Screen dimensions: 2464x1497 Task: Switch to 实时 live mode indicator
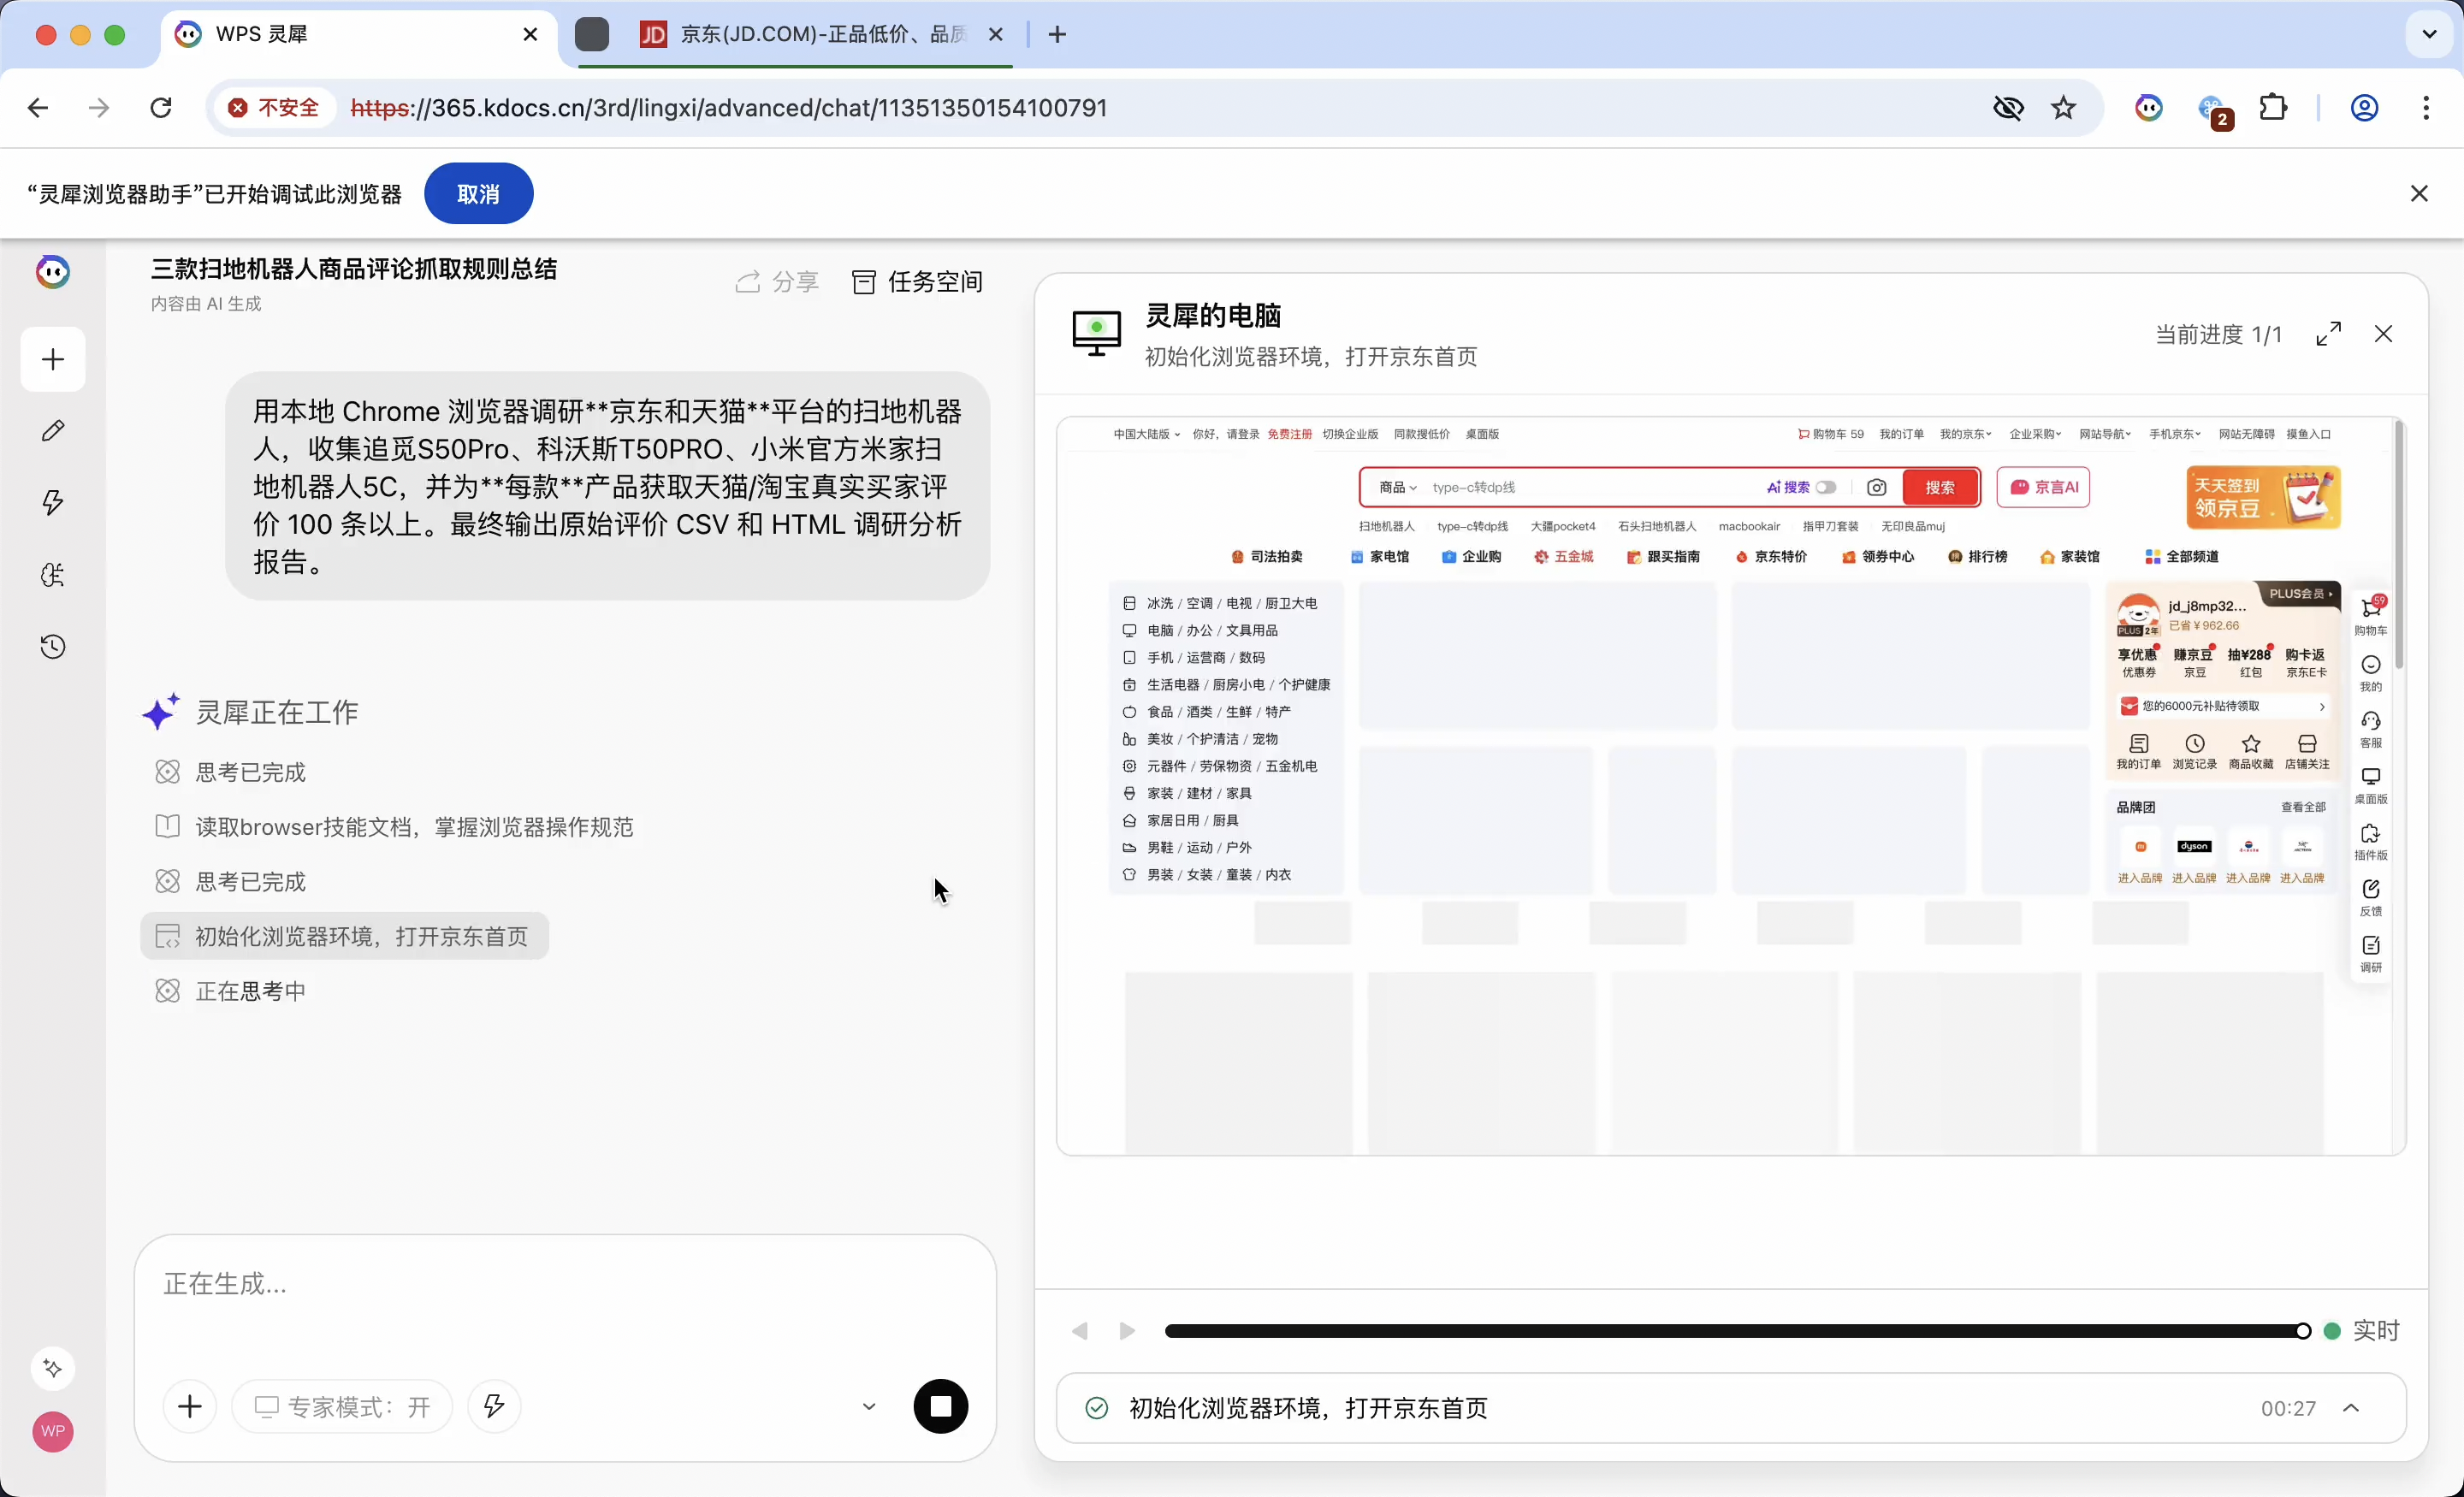click(2363, 1331)
